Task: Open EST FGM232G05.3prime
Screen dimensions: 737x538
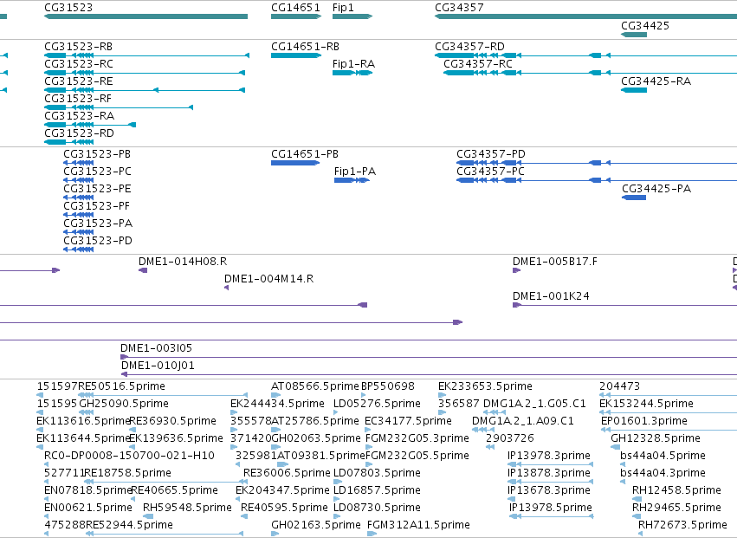Action: pyautogui.click(x=368, y=447)
